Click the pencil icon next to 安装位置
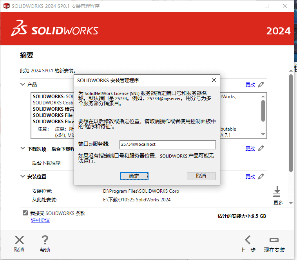 tap(261, 176)
